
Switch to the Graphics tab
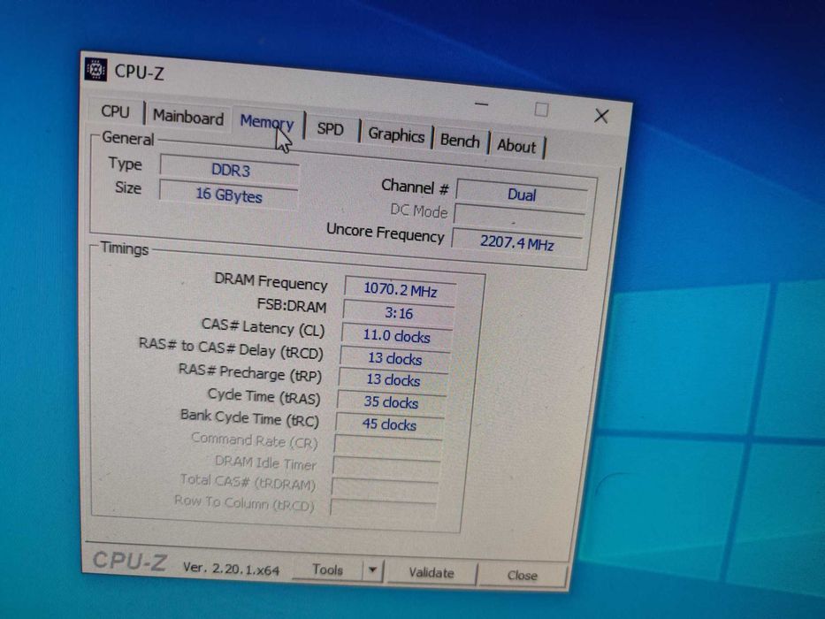pyautogui.click(x=396, y=134)
